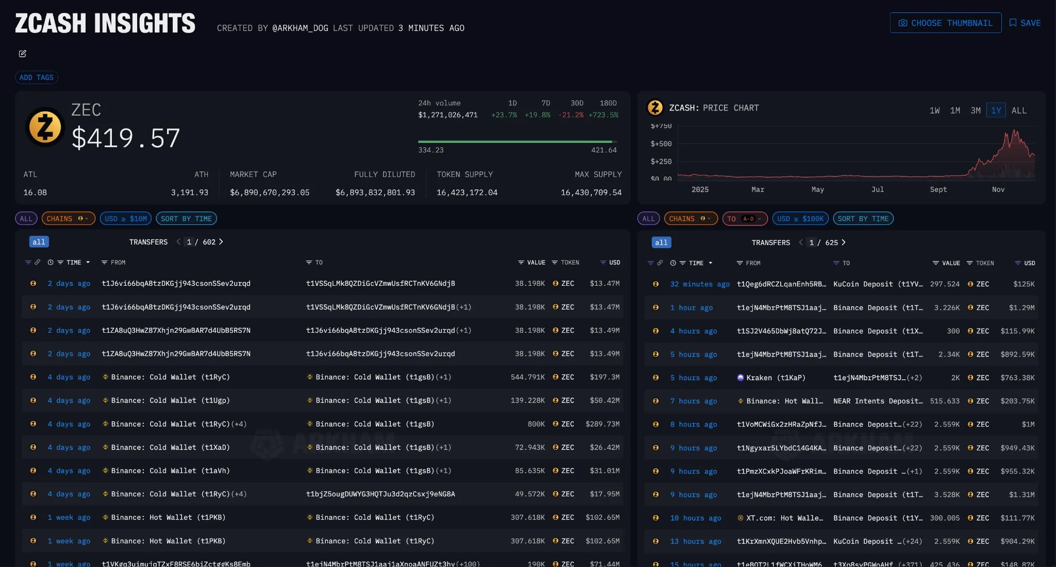Open the USD ≥ $100K filter
Image resolution: width=1056 pixels, height=567 pixels.
point(800,219)
